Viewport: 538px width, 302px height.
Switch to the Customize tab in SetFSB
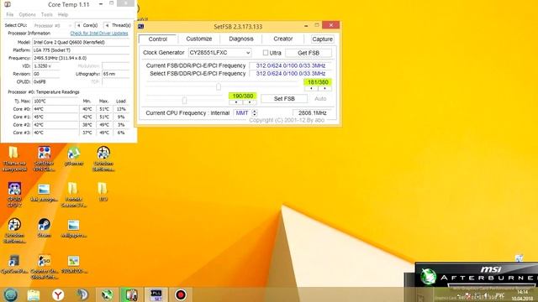(x=199, y=39)
